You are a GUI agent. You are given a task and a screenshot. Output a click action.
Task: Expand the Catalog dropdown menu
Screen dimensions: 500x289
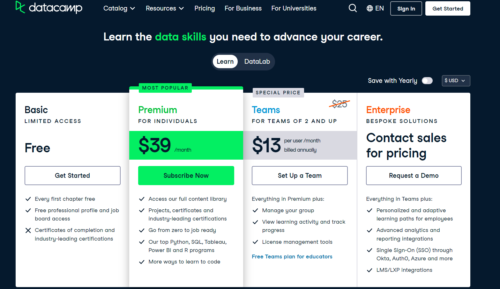click(119, 8)
